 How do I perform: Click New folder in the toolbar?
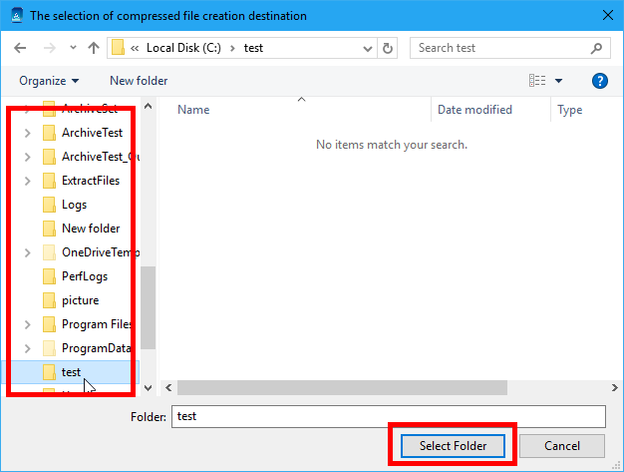[139, 81]
